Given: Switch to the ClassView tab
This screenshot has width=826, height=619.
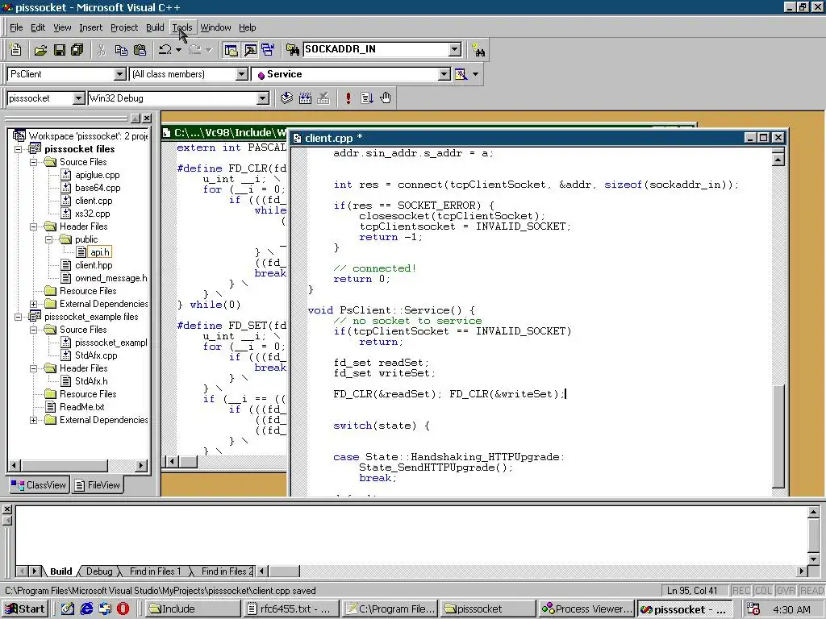Looking at the screenshot, I should tap(39, 484).
